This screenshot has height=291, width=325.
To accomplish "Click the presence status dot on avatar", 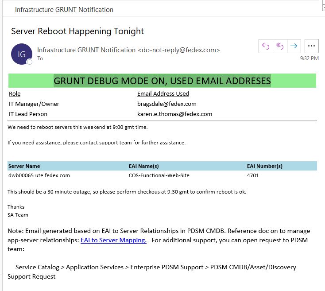I will [x=30, y=62].
